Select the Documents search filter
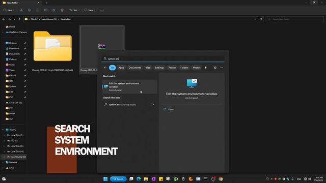Image resolution: width=326 pixels, height=183 pixels. point(134,68)
